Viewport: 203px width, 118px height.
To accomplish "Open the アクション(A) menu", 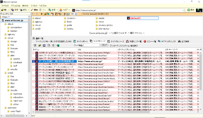I will [x=15, y=6].
